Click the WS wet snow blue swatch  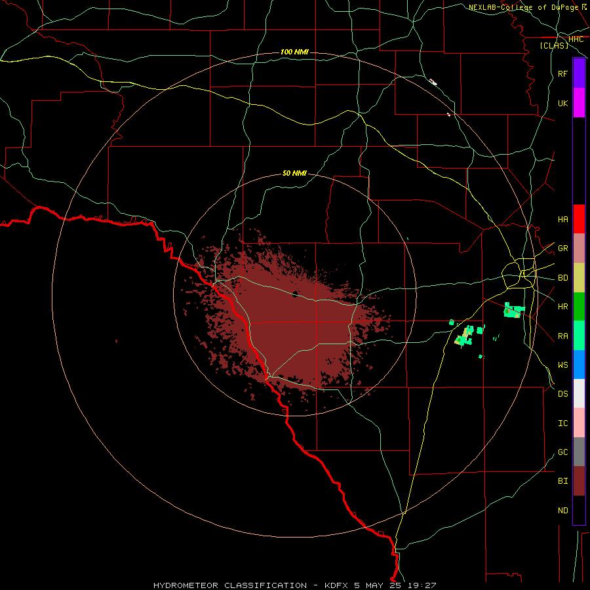click(x=579, y=364)
